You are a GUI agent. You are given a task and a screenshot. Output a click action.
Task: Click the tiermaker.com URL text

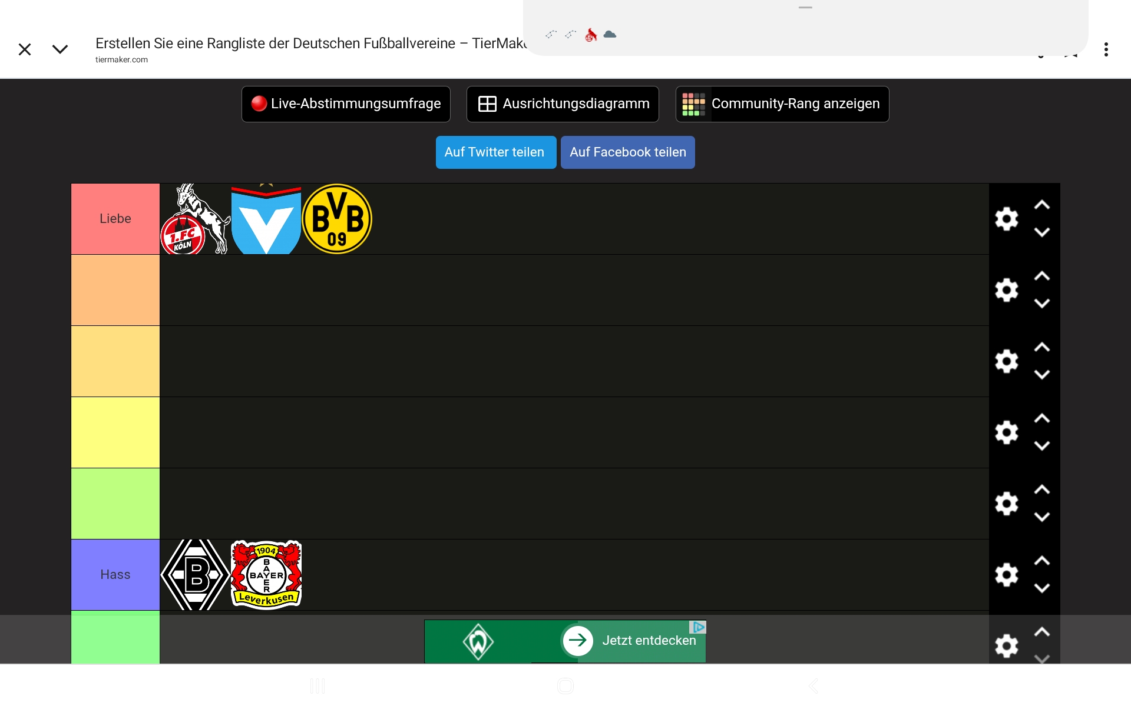click(122, 59)
